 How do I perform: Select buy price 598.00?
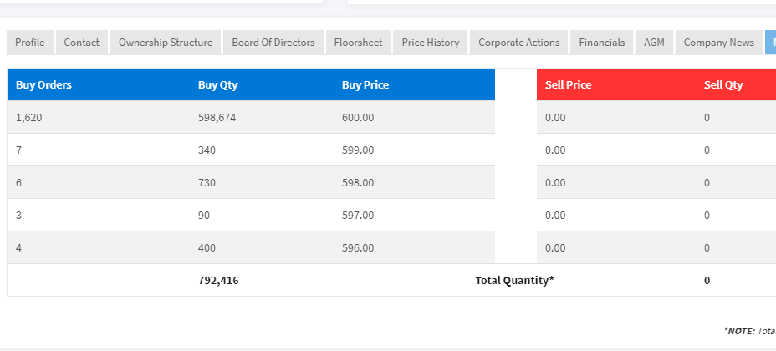(358, 183)
